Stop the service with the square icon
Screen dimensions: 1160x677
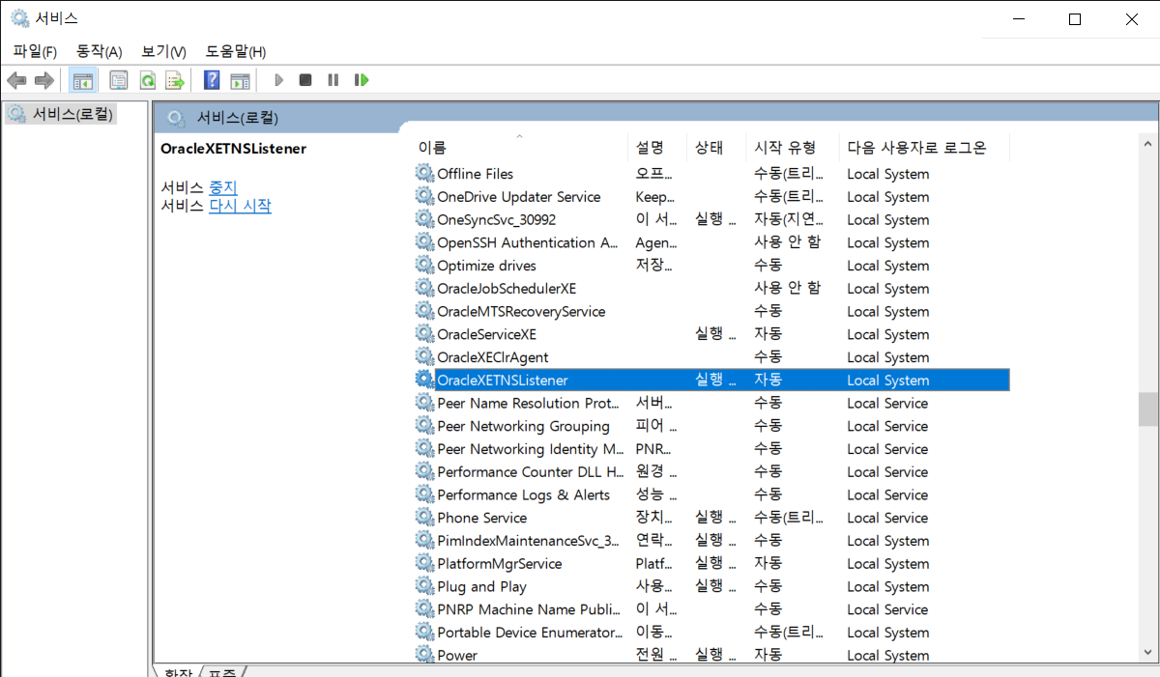pyautogui.click(x=305, y=80)
